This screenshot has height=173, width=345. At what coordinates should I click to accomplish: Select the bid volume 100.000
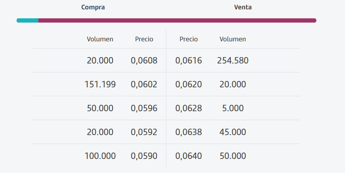pos(100,156)
